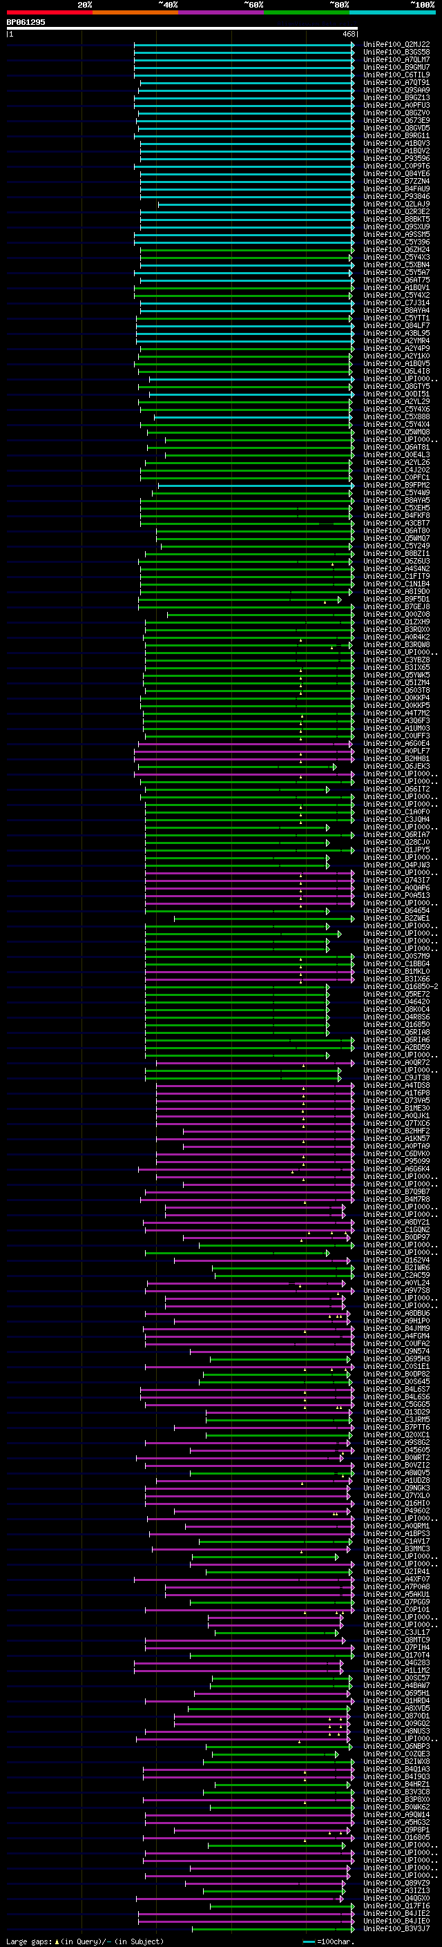This screenshot has height=1947, width=442.
Task: Click the UniRef100_Q6Z6U3 entry
Action: (x=396, y=561)
